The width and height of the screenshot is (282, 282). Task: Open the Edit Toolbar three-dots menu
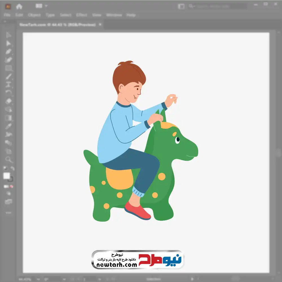point(8,213)
